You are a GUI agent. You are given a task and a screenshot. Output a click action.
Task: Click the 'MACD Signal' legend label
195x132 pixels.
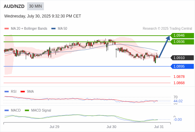pos(41,111)
